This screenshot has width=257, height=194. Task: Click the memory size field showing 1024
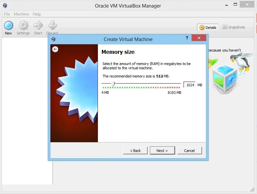[190, 85]
